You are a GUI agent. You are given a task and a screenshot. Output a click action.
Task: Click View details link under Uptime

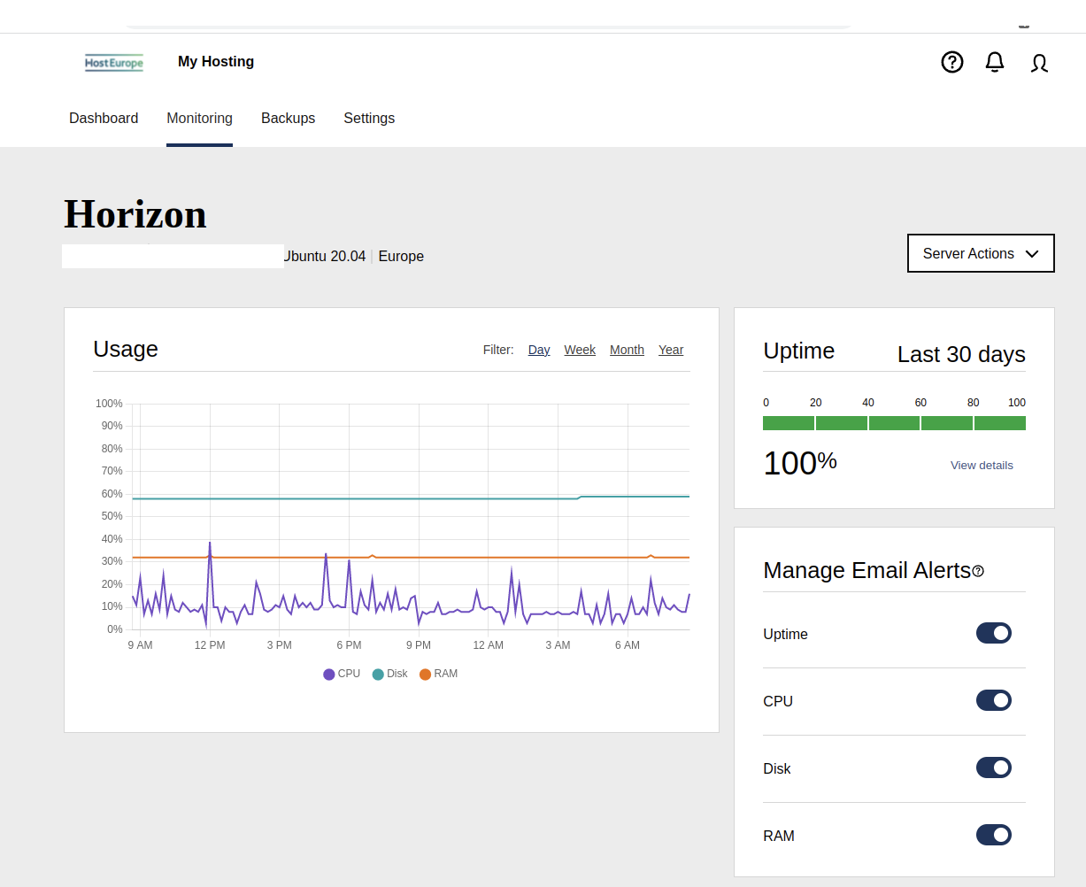point(982,466)
